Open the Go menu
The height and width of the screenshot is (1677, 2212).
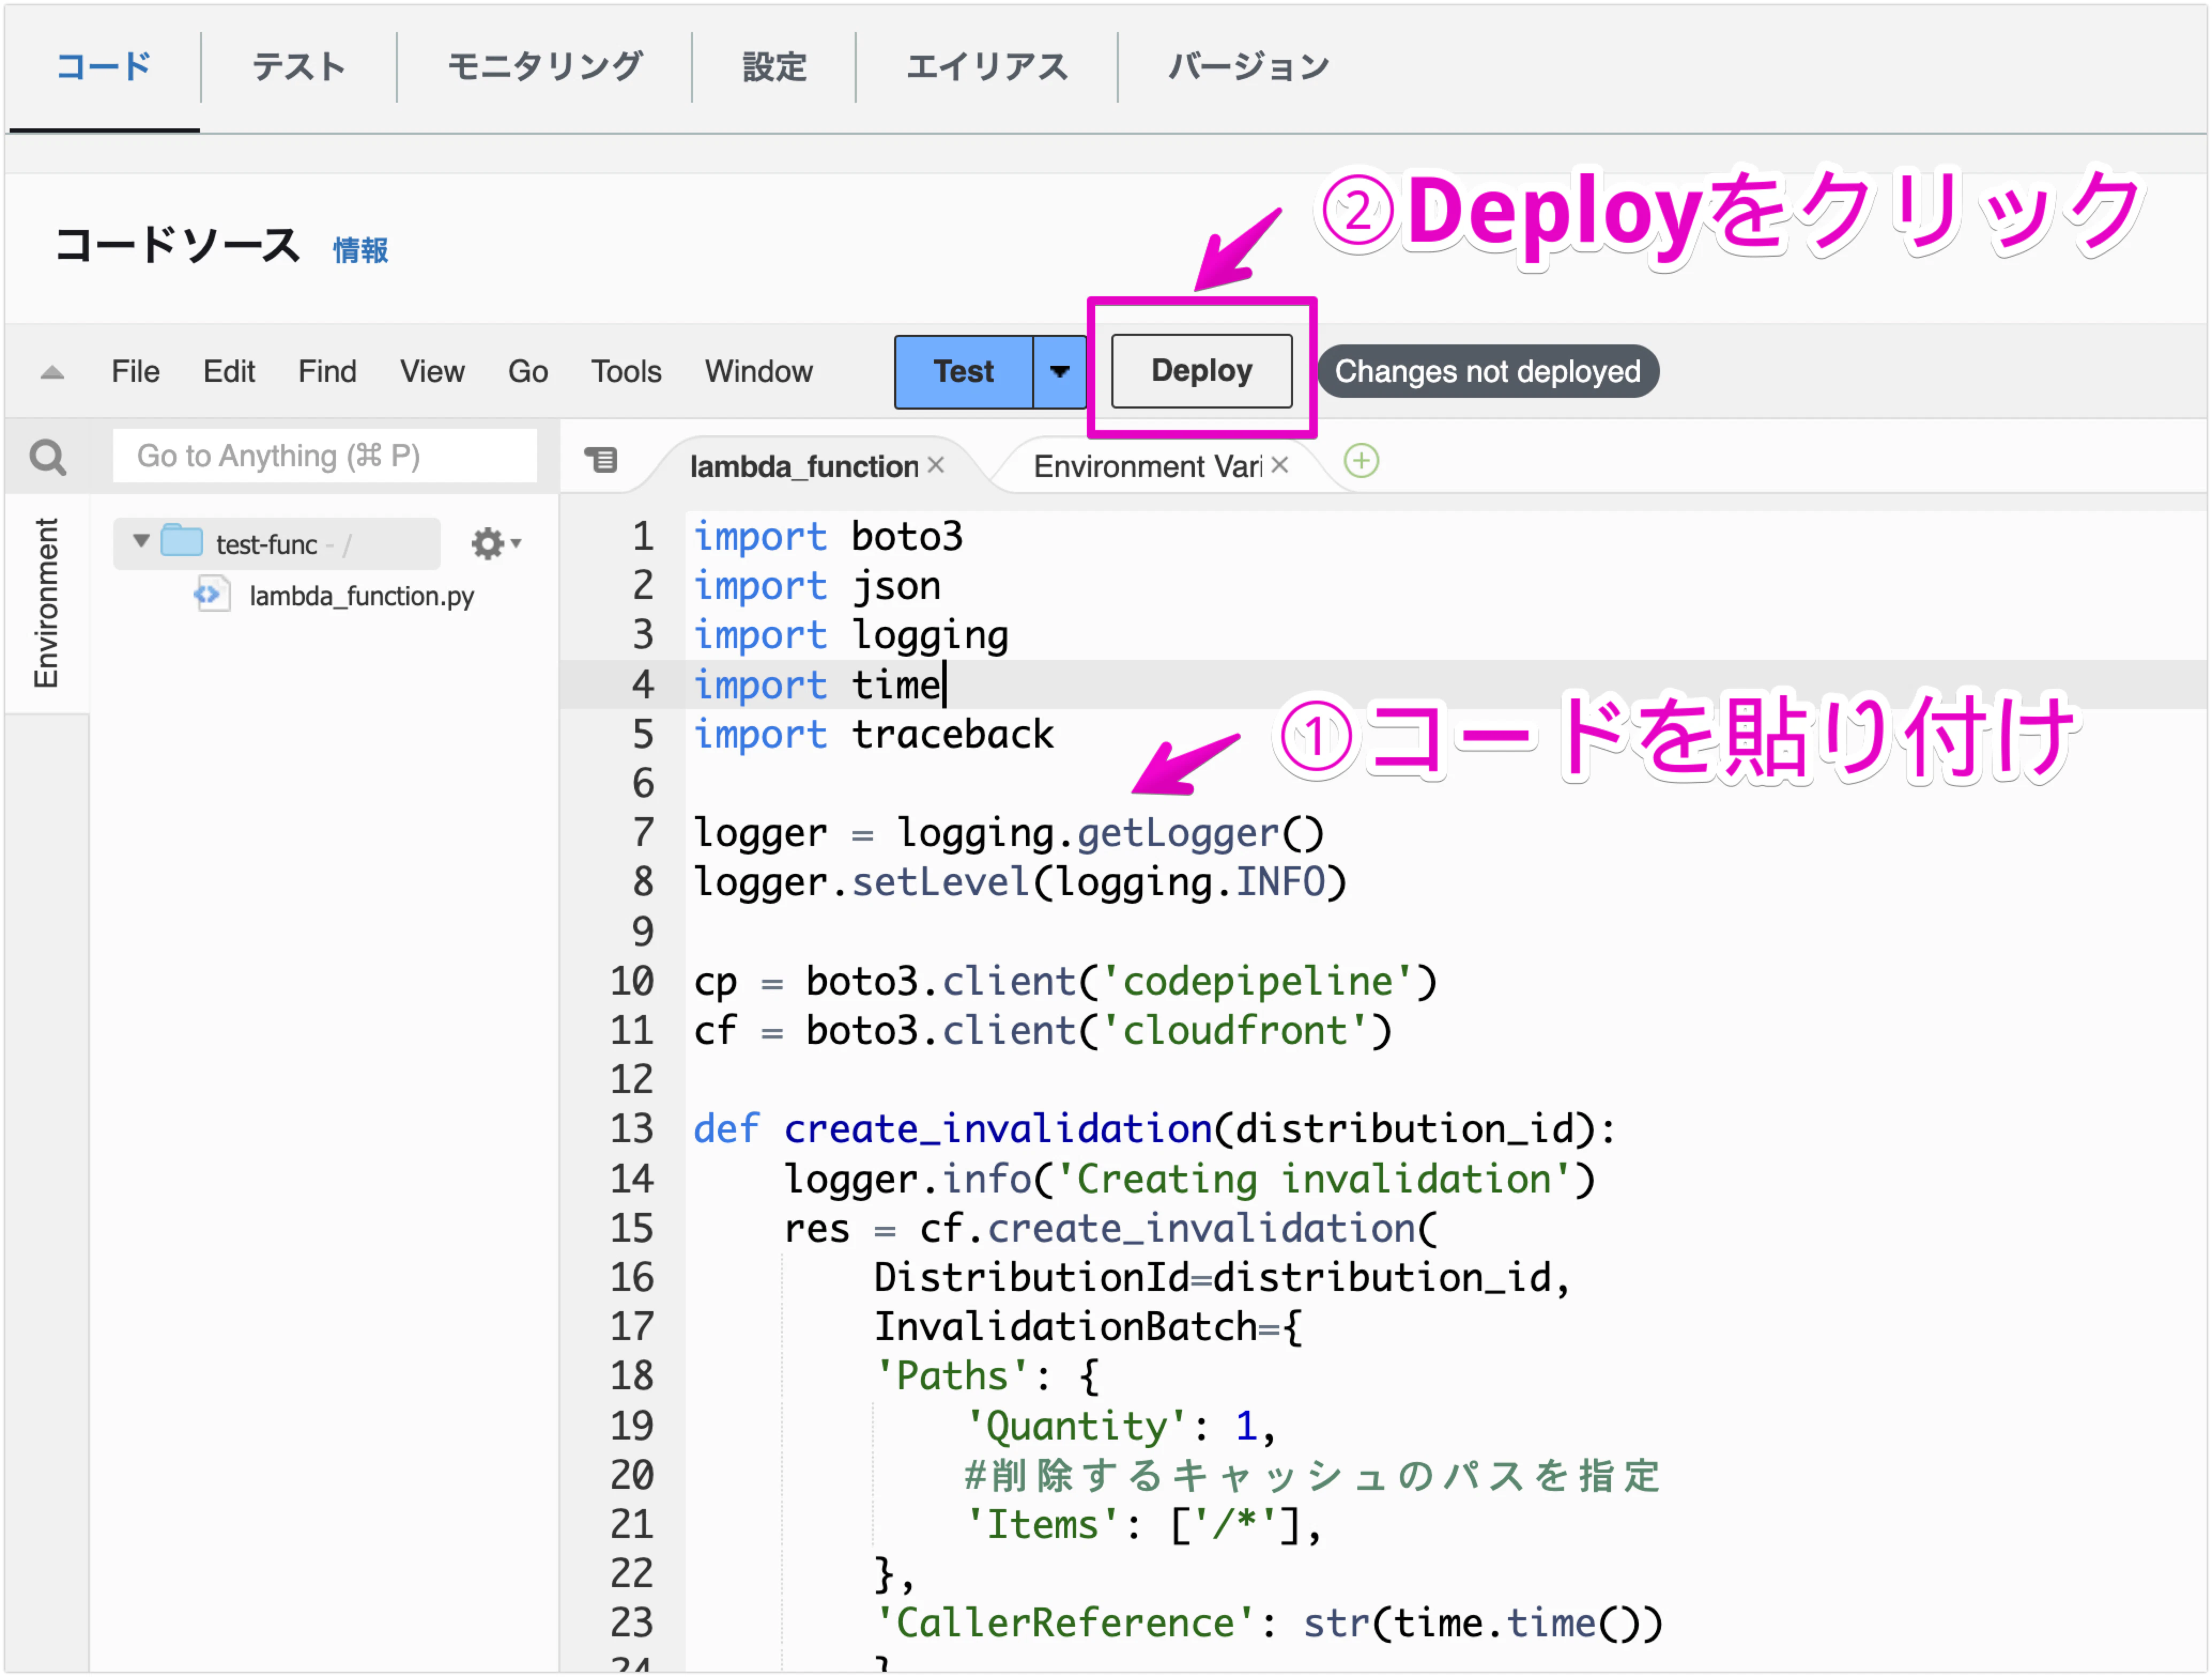528,372
